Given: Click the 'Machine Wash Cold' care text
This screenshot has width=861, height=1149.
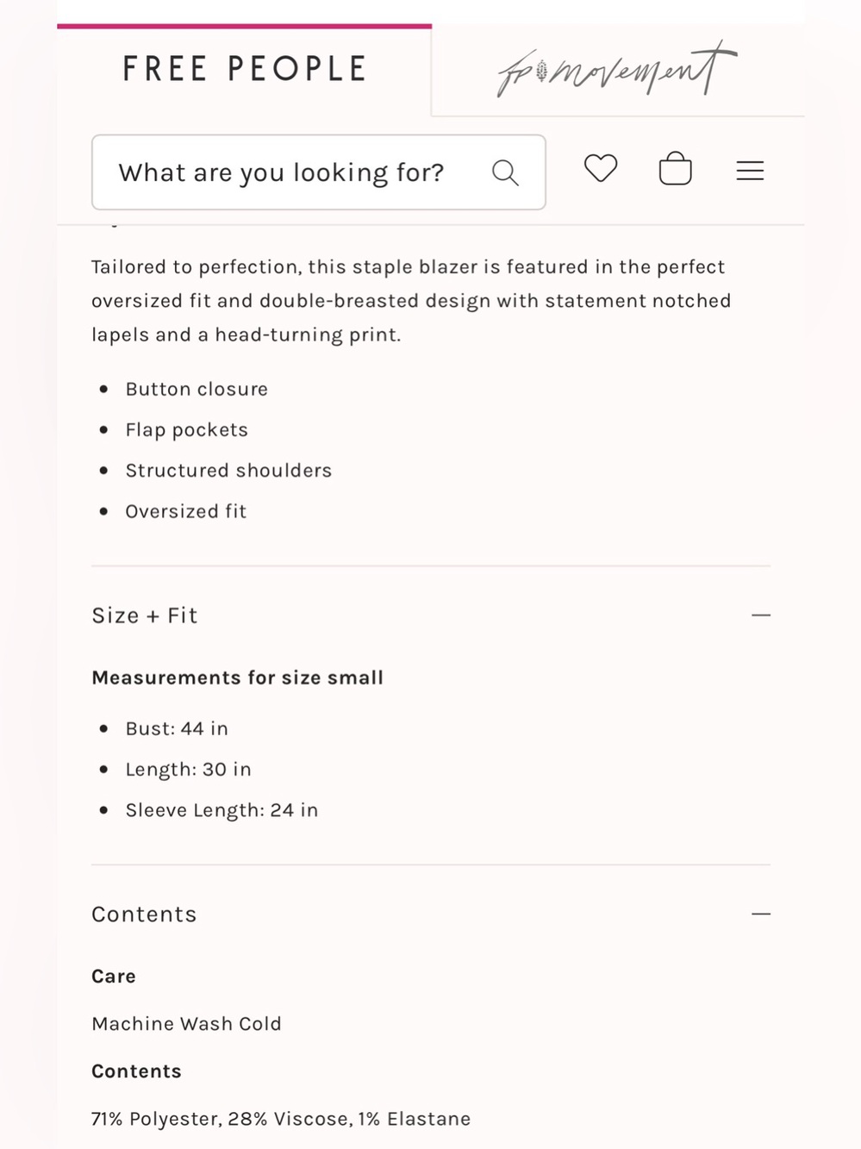Looking at the screenshot, I should coord(186,1024).
